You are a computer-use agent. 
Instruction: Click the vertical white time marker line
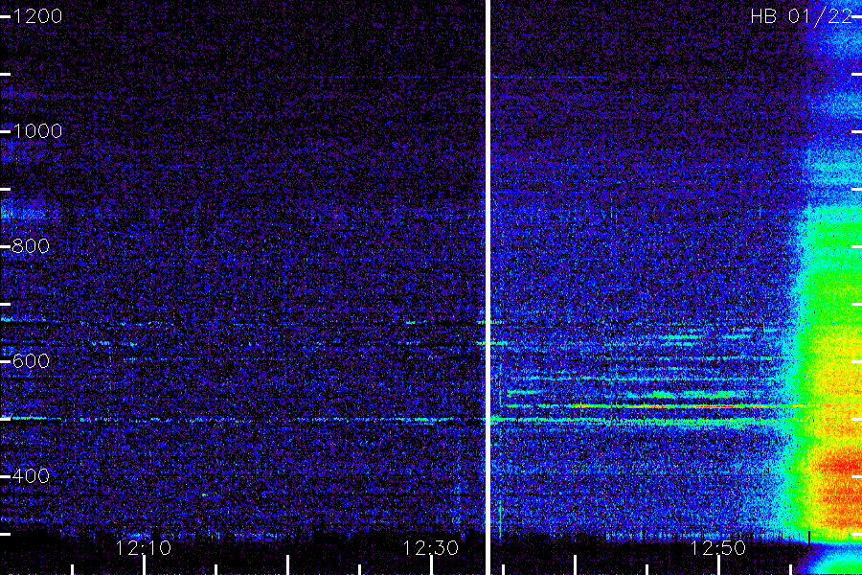point(488,287)
